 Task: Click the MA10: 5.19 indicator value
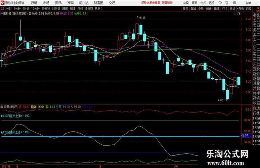pyautogui.click(x=52, y=14)
